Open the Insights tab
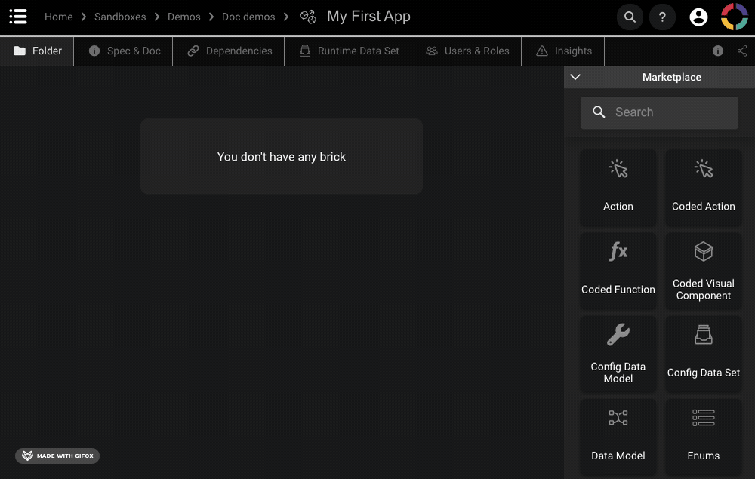The image size is (755, 479). click(x=564, y=51)
